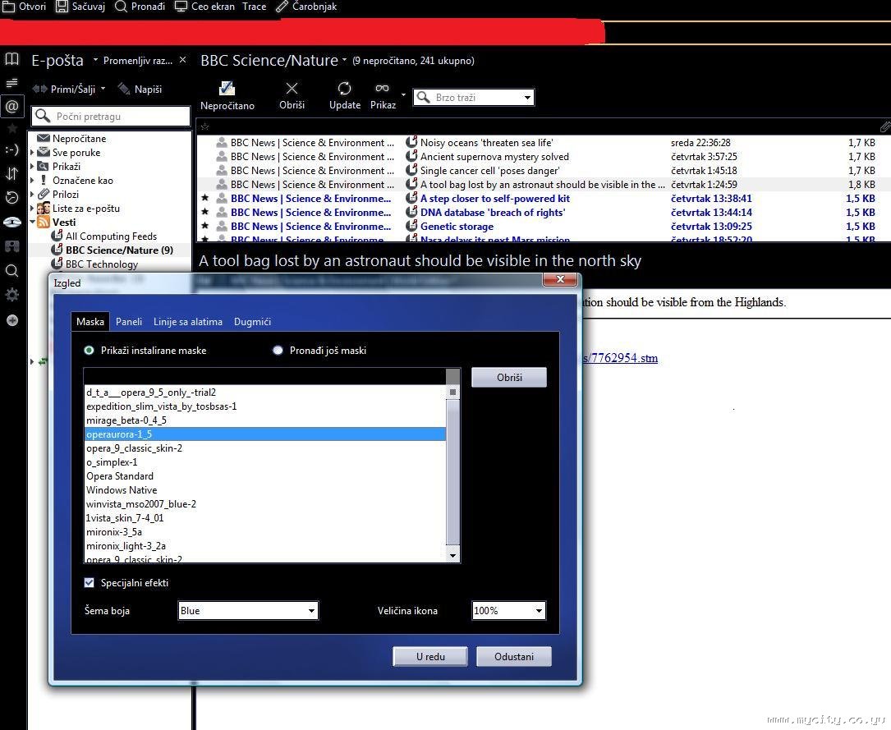
Task: Open the bookmarks book icon in sidebar
Action: pyautogui.click(x=11, y=59)
